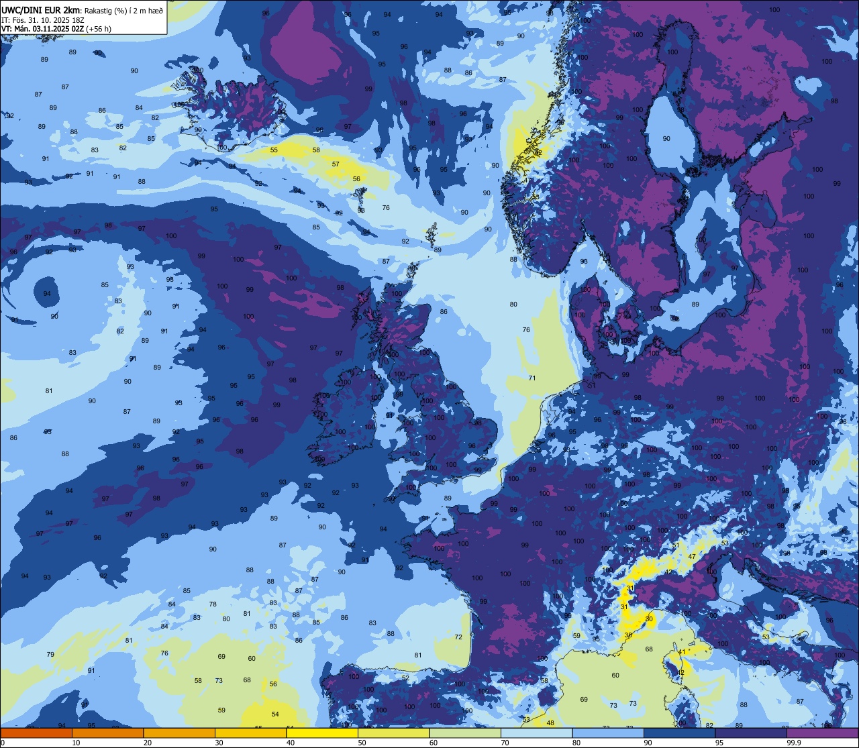The image size is (859, 748).
Task: Click the 40–50% bright yellow legend swatch
Action: click(x=322, y=733)
